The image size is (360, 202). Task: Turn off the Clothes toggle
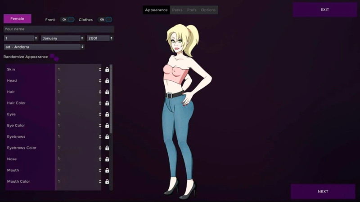coord(105,20)
